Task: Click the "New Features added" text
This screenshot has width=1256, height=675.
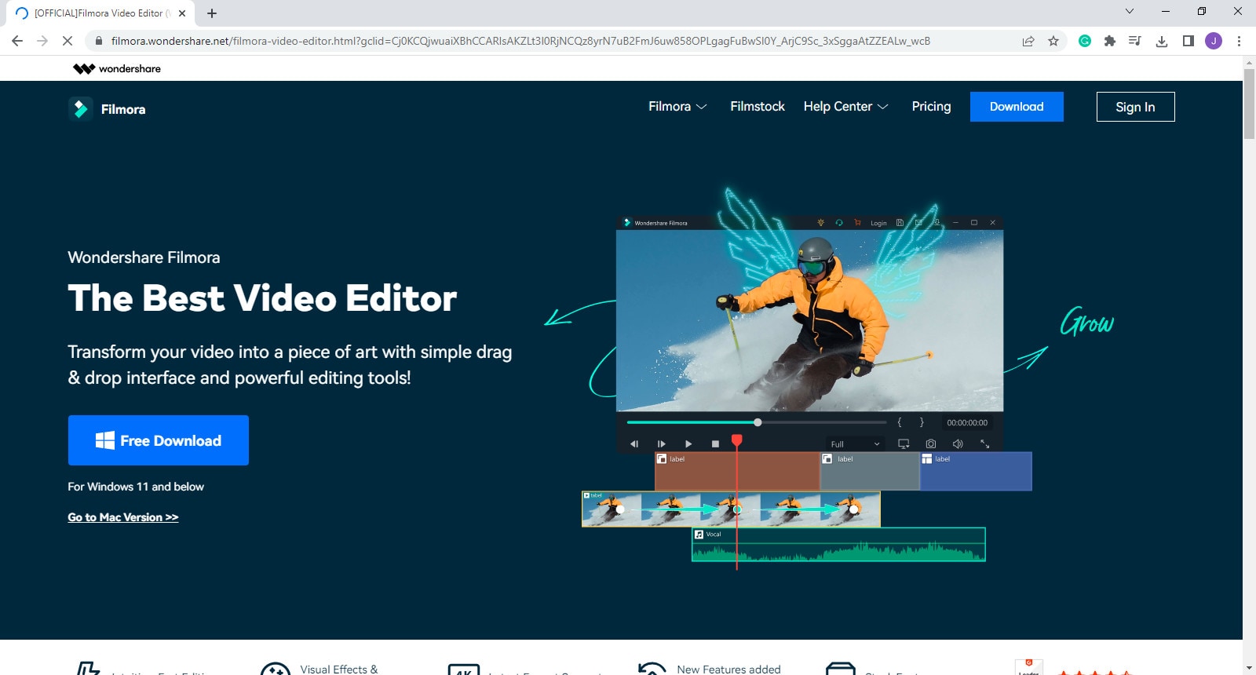Action: click(728, 670)
